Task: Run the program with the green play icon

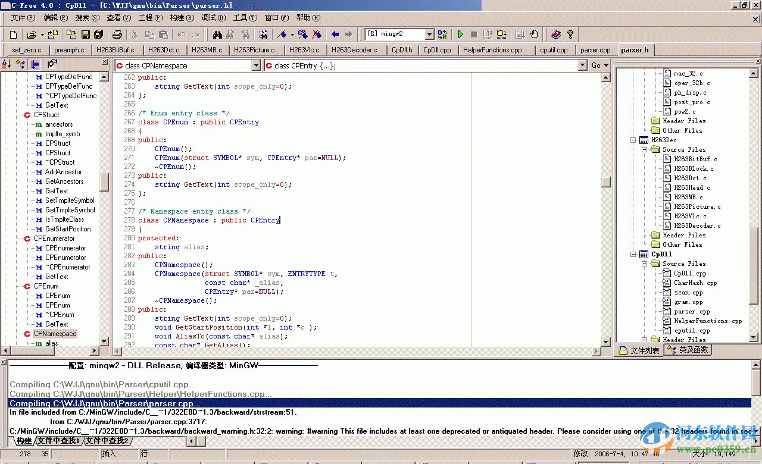Action: point(460,34)
